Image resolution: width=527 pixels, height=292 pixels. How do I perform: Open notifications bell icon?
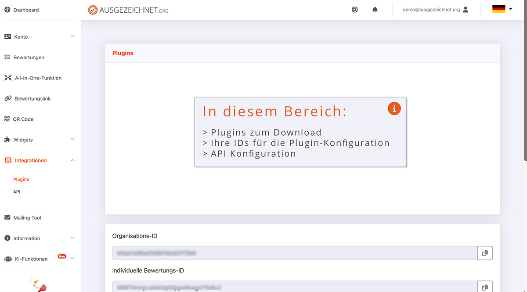(375, 10)
